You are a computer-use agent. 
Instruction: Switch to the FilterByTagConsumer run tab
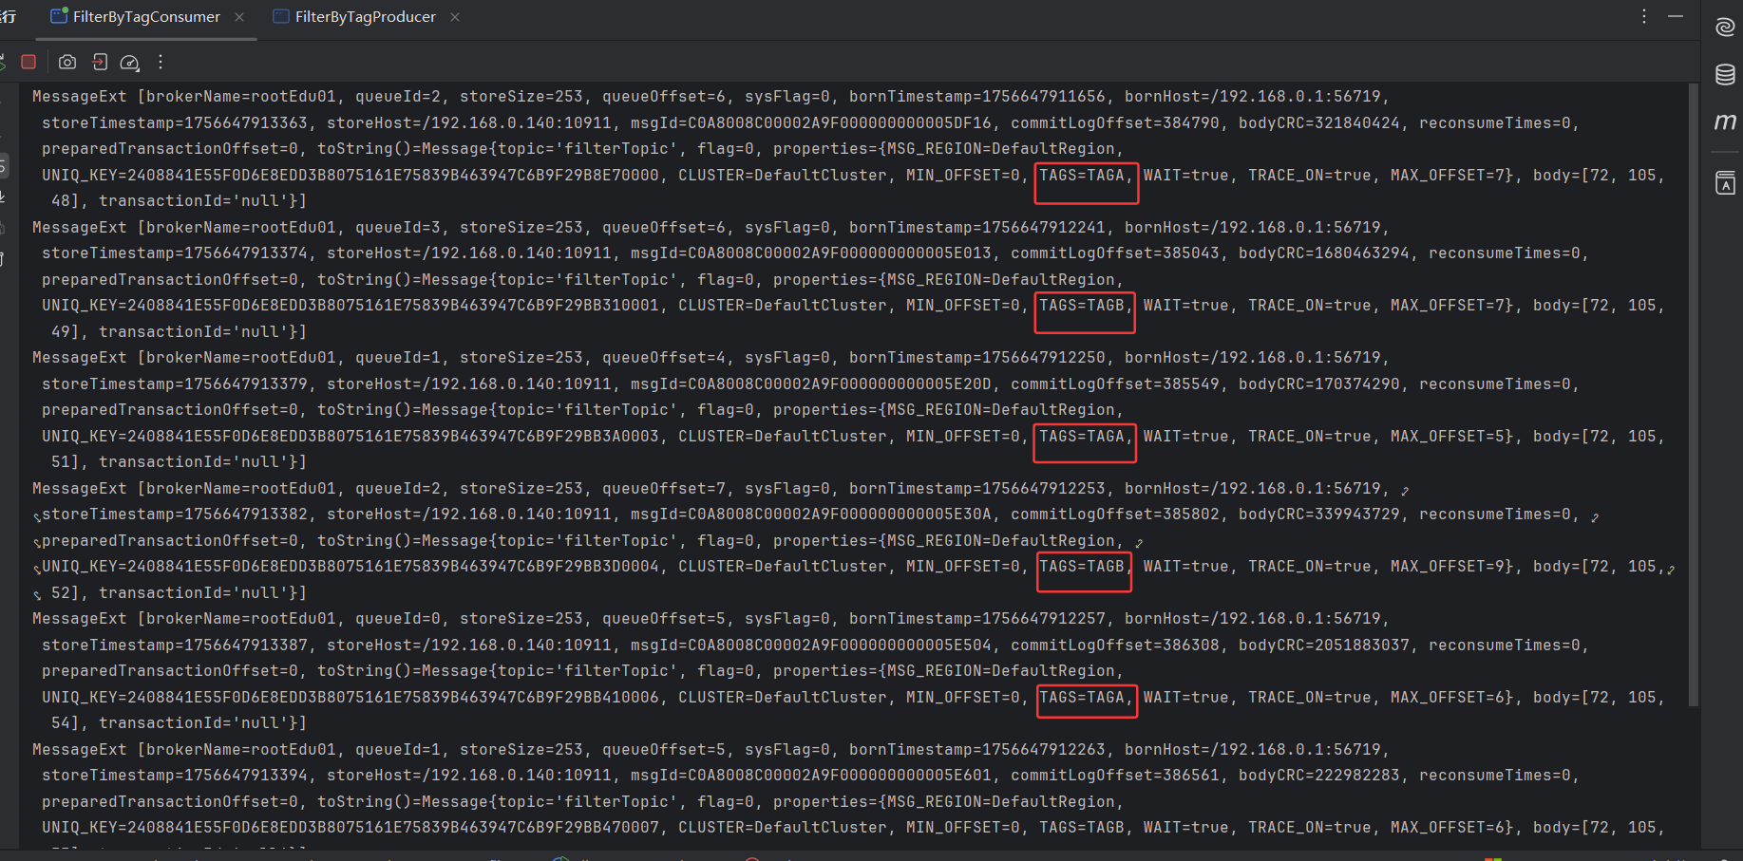tap(136, 17)
